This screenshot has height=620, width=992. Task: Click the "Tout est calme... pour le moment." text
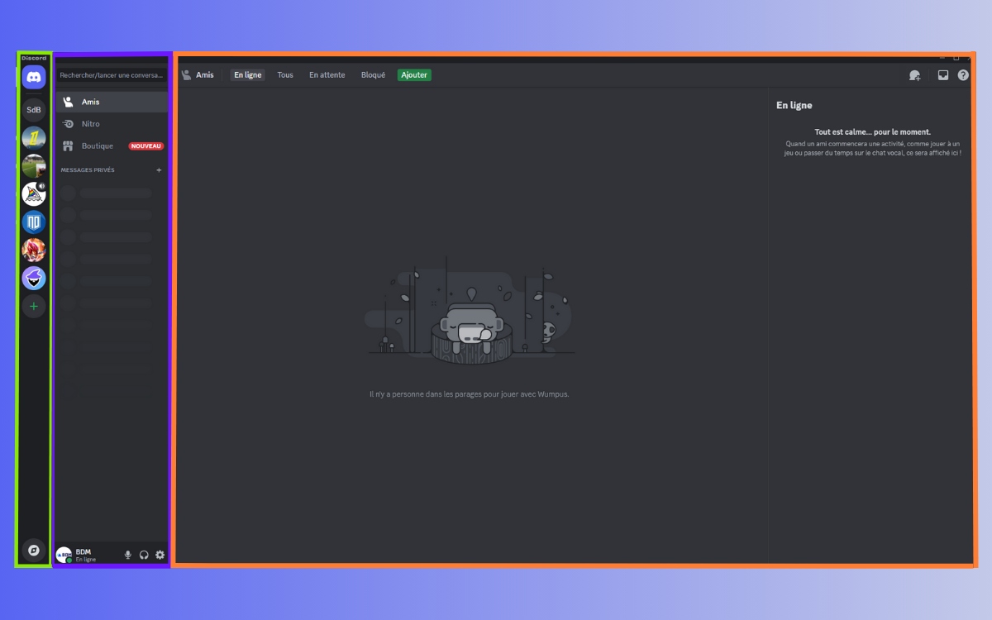pos(872,132)
